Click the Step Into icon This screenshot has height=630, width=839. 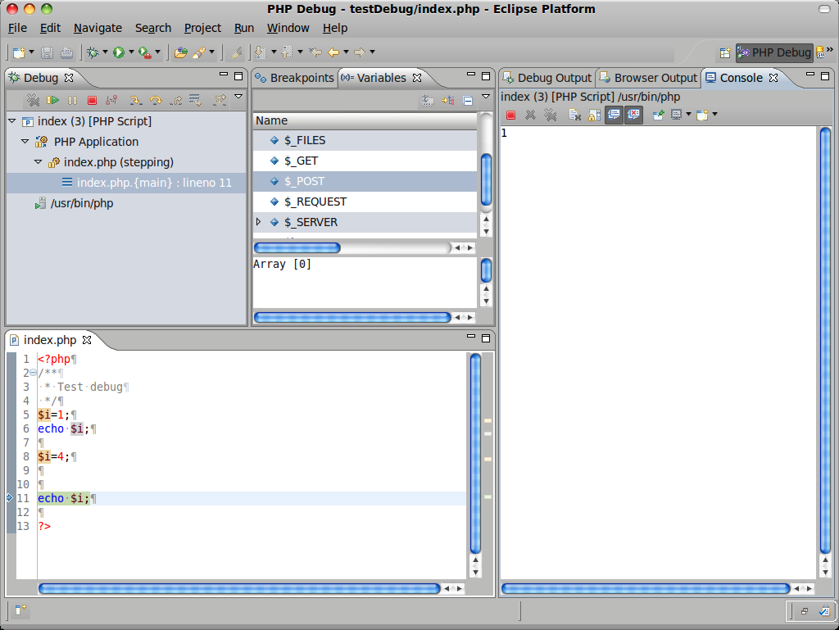136,100
